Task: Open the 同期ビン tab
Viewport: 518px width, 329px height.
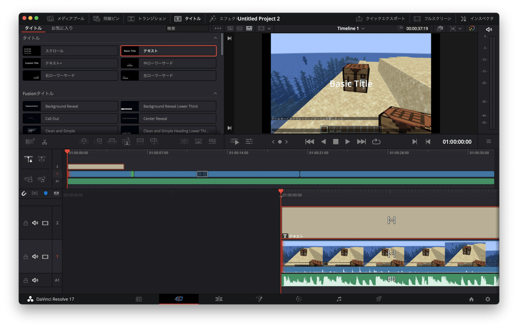Action: [x=107, y=19]
